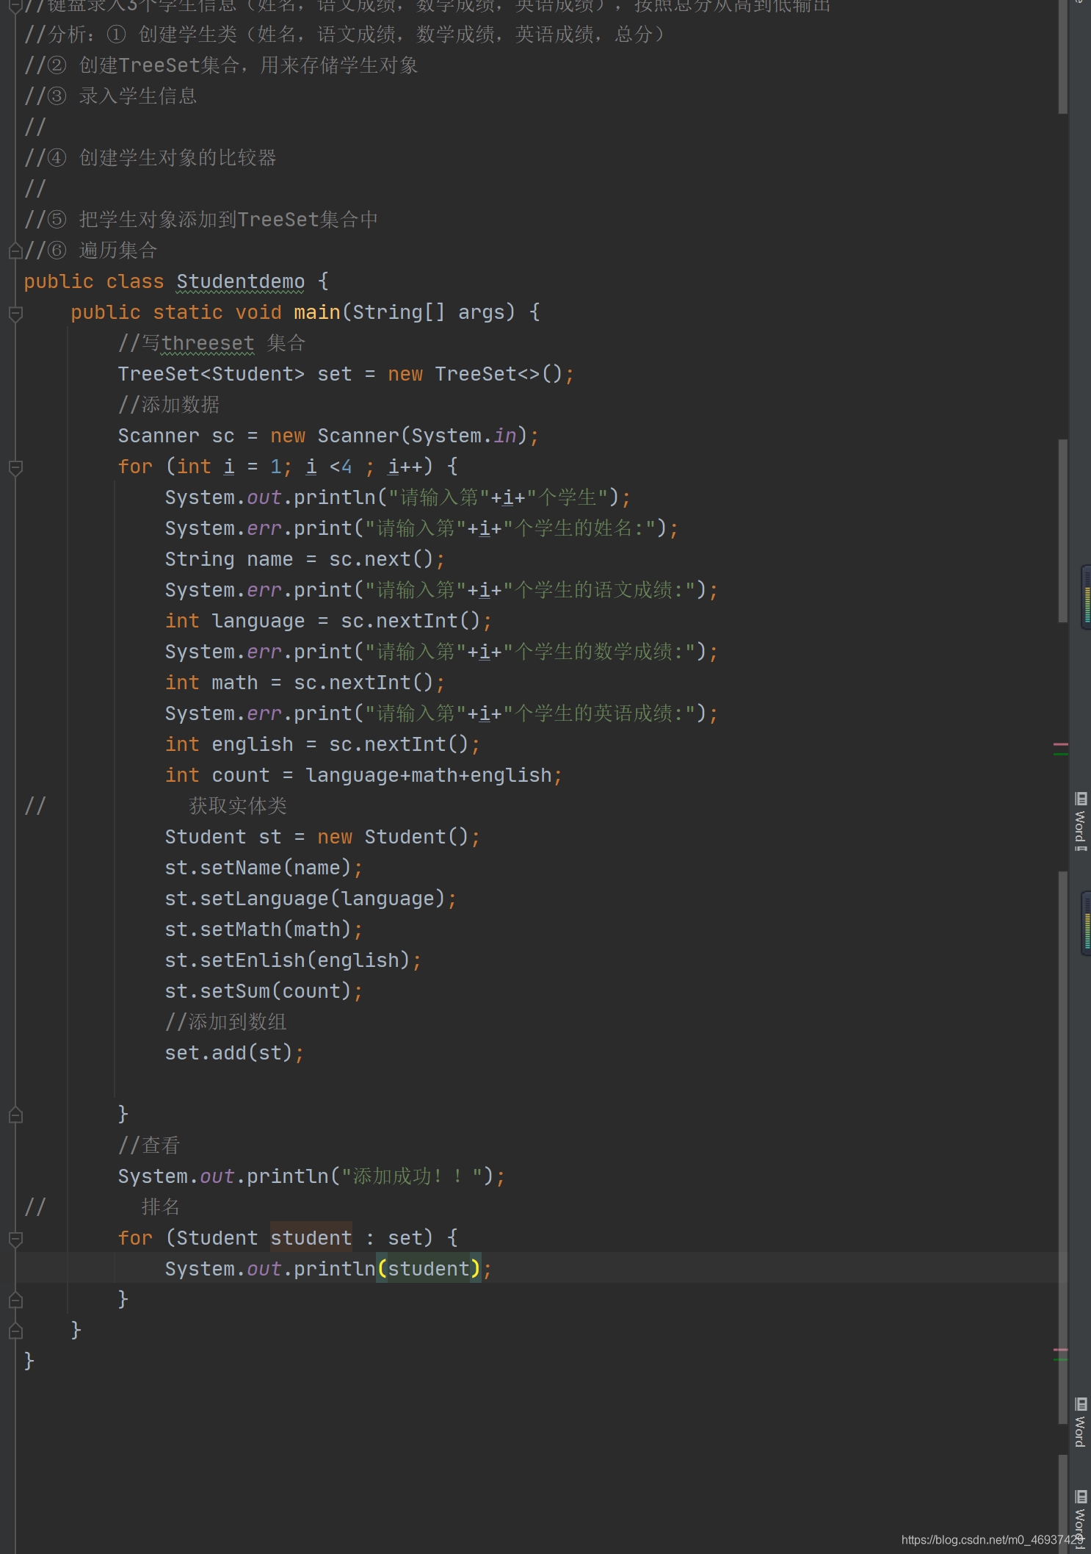Viewport: 1091px width, 1554px height.
Task: Click the comment '//④ 创建学生对象的比较器'
Action: [x=151, y=159]
